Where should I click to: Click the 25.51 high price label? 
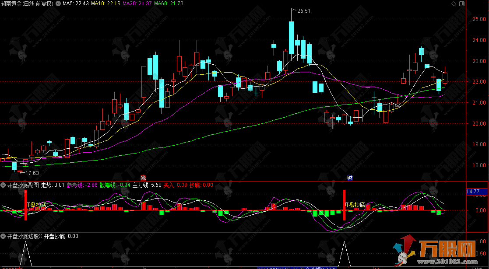(303, 11)
